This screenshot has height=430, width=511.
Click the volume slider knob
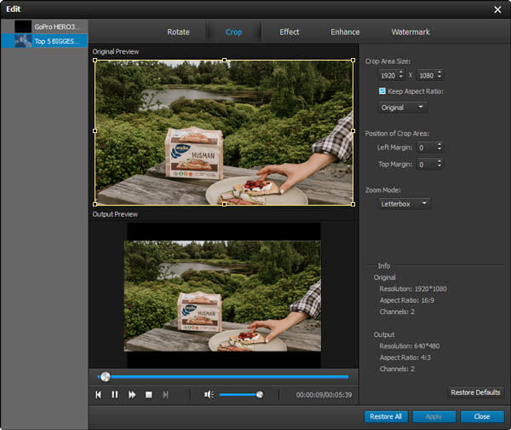pyautogui.click(x=260, y=395)
